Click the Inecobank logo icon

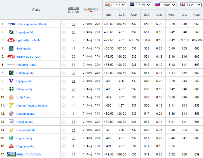click(11, 89)
